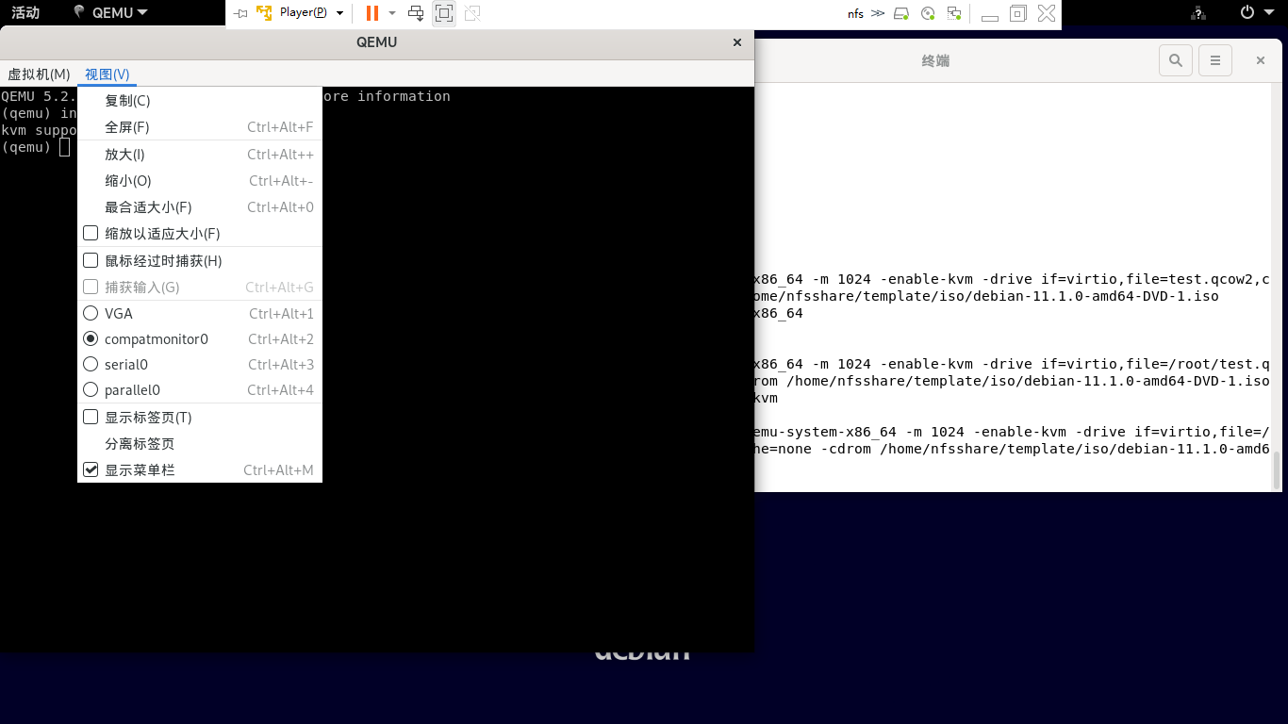The height and width of the screenshot is (724, 1288).
Task: Open the 活动 (Activities) overview
Action: (x=25, y=13)
